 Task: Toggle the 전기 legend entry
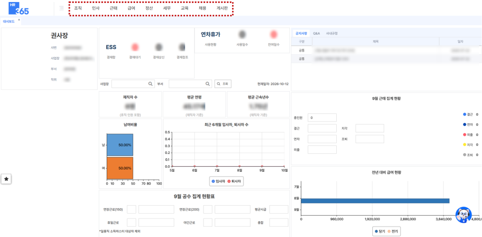[393, 231]
